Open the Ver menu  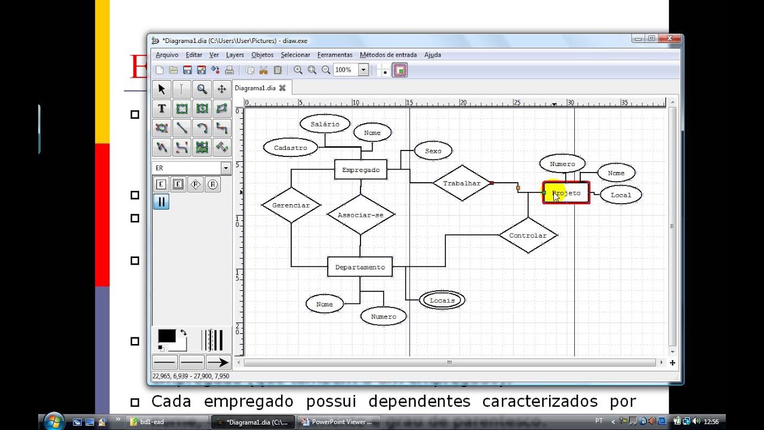click(x=214, y=54)
